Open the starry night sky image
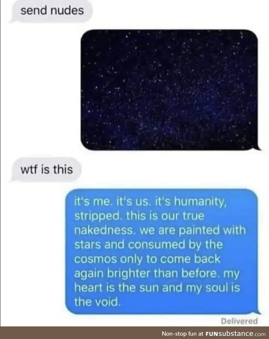 (169, 90)
